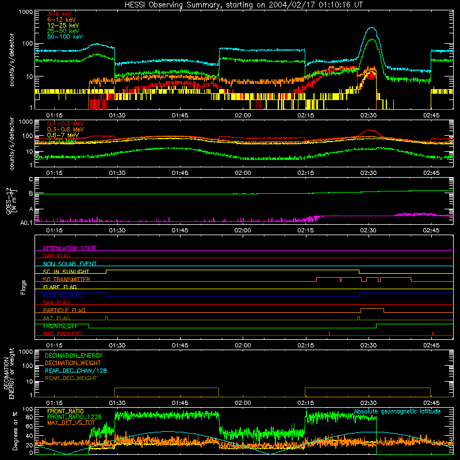Image resolution: width=460 pixels, height=460 pixels.
Task: Select the green 7-20 MeV legend label
Action: 62,141
